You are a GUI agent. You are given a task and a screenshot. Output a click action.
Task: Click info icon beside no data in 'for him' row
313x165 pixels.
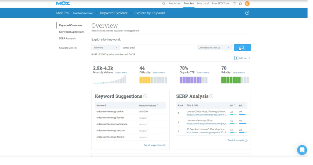tap(148, 136)
